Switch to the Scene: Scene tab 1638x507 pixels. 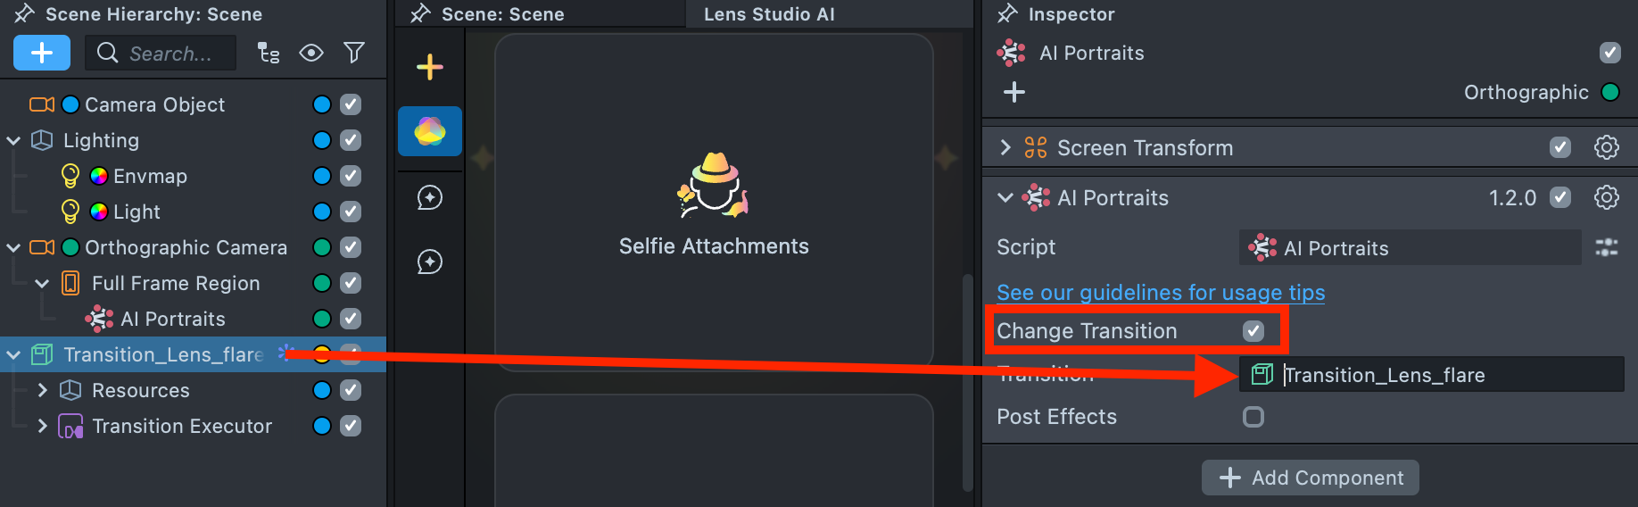pyautogui.click(x=502, y=14)
